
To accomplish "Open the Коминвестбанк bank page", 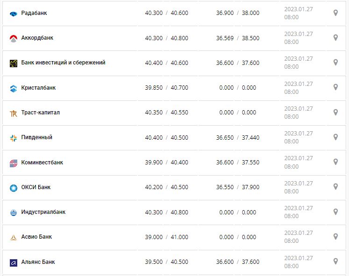I will pyautogui.click(x=42, y=163).
